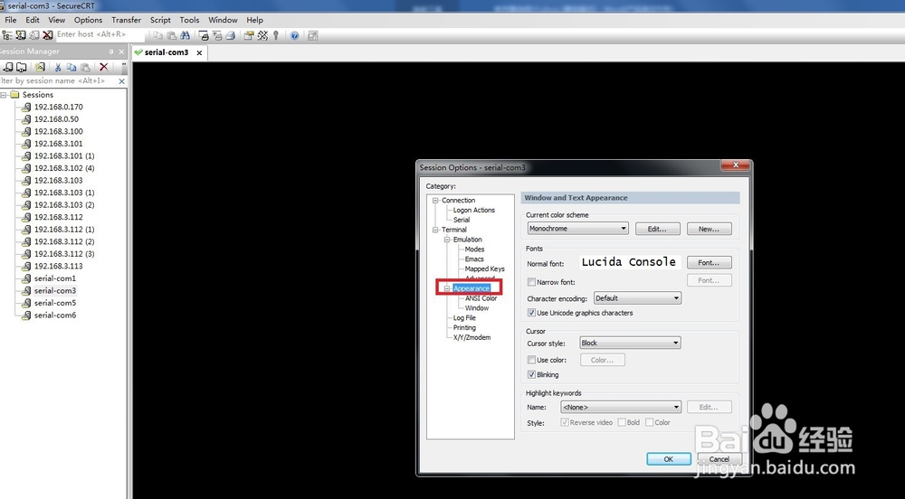The width and height of the screenshot is (905, 499).
Task: Click the public key toolbar icon
Action: pos(276,36)
